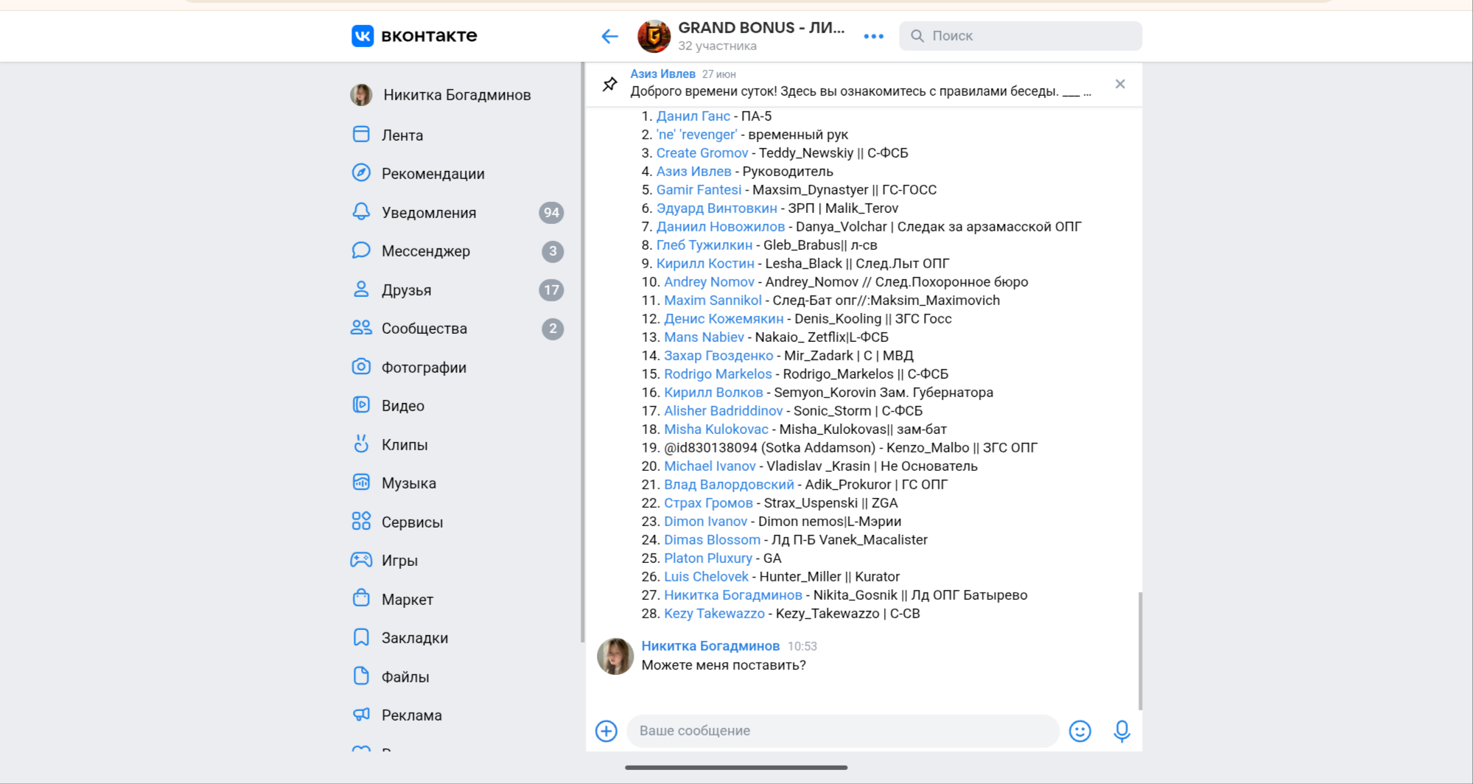Open the Рекомендации menu label
The height and width of the screenshot is (784, 1473).
point(433,174)
